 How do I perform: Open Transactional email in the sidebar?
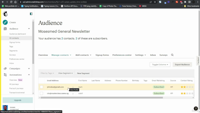pos(17,93)
